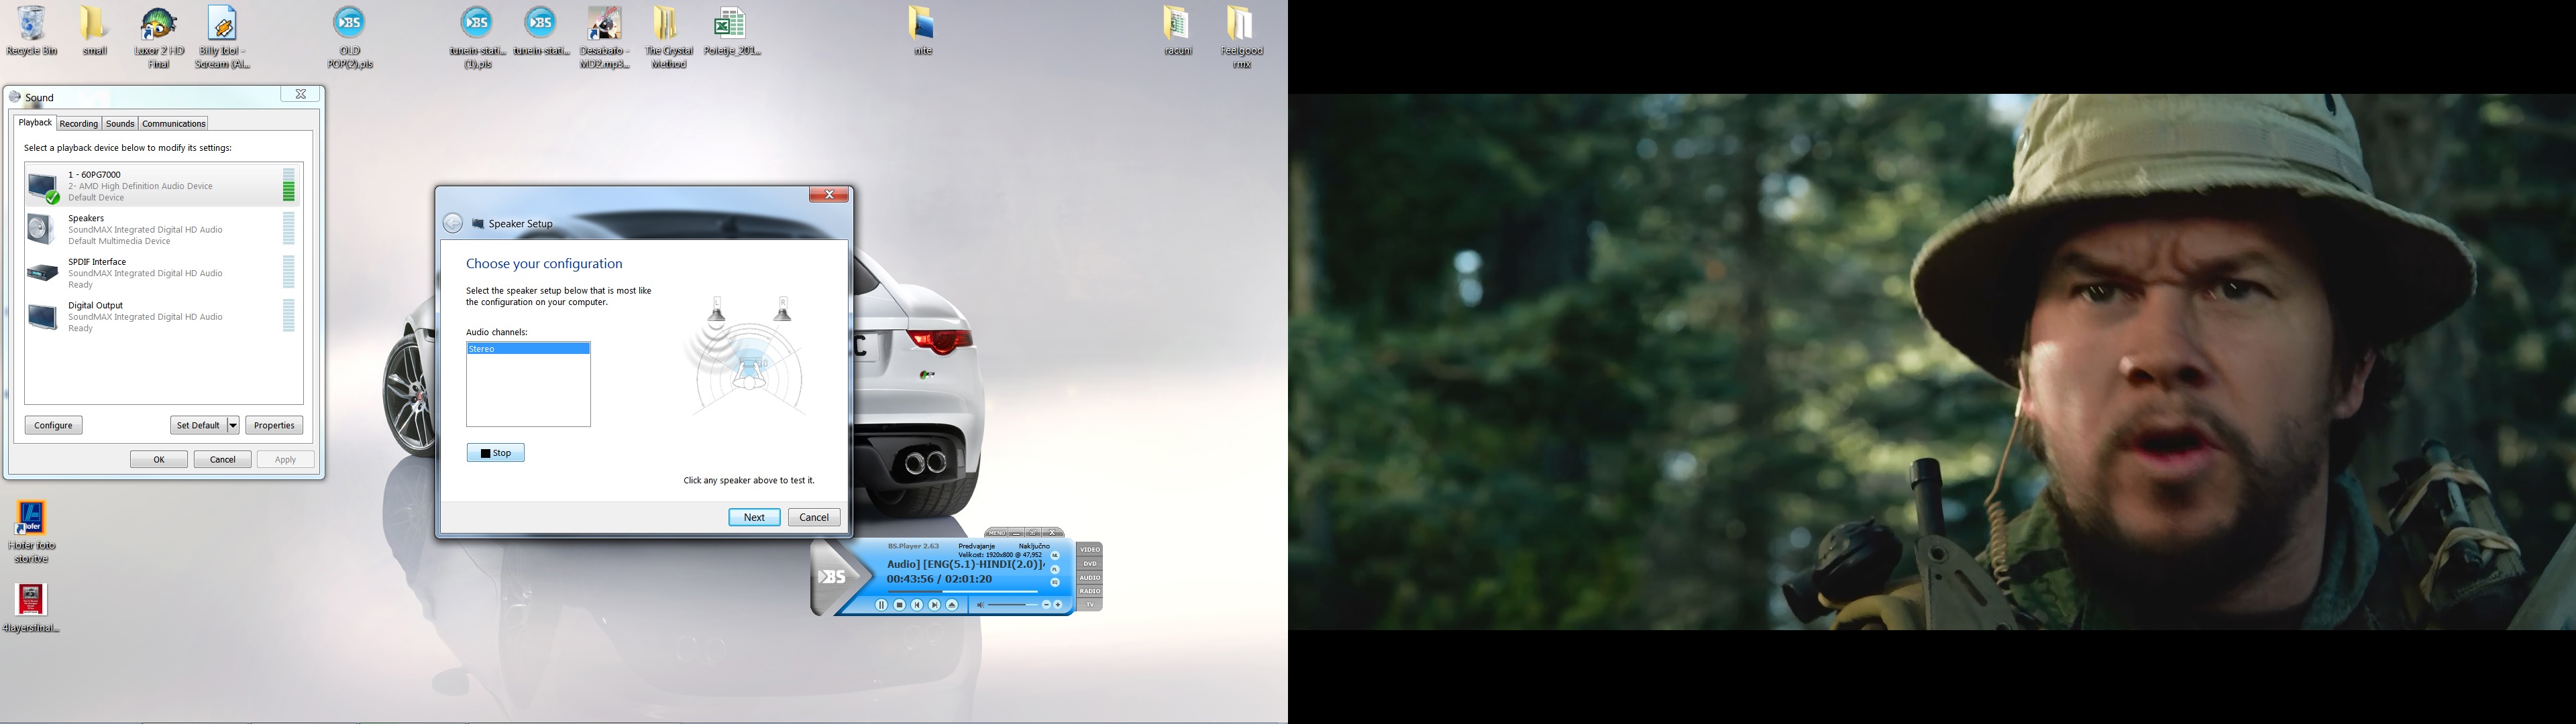Screen dimensions: 2576x724
Task: Stop playback in BS.Player
Action: (900, 605)
